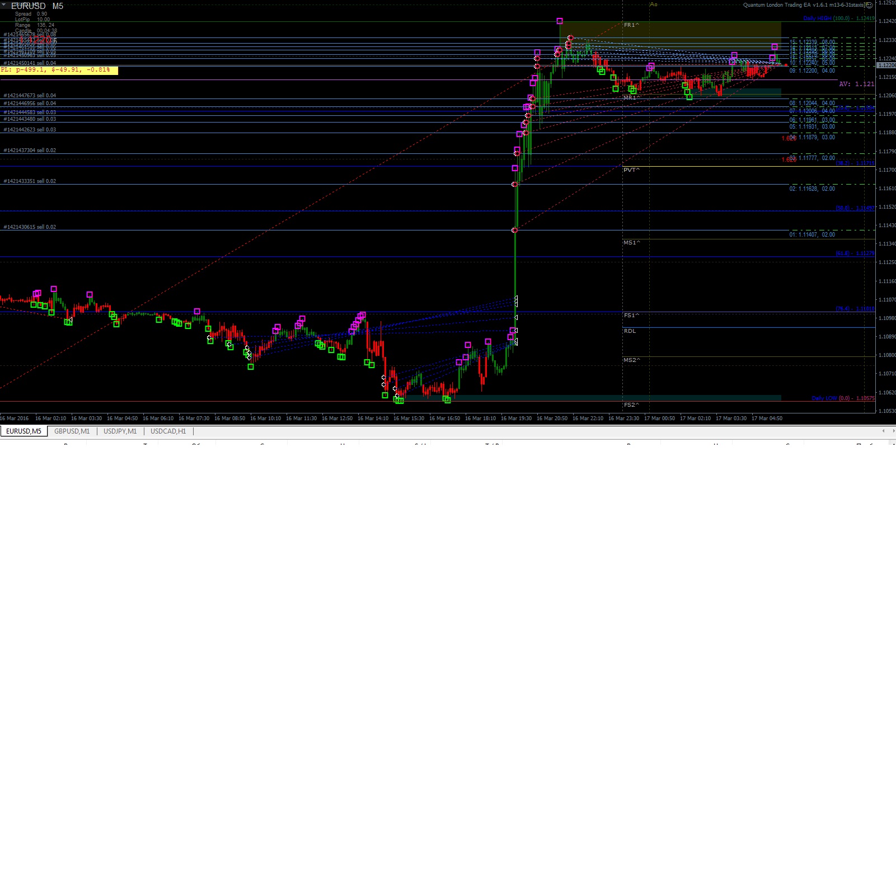
Task: Click the FS2^ pivot level label
Action: pos(631,405)
